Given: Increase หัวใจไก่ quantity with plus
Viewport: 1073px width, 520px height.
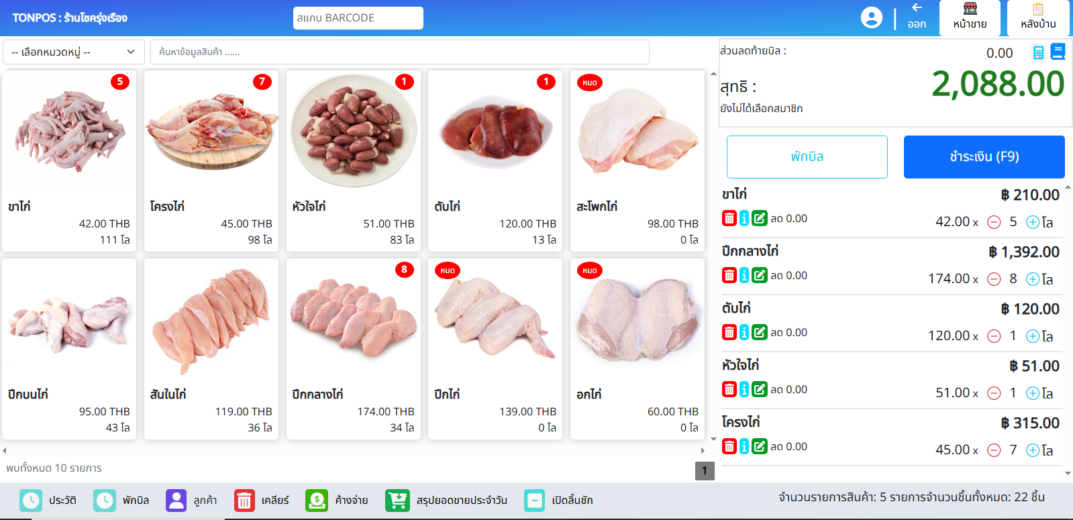Looking at the screenshot, I should 1033,393.
